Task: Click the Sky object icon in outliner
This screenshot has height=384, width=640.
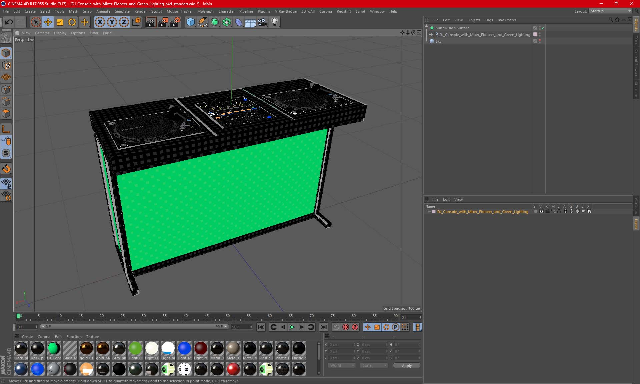Action: coord(432,41)
